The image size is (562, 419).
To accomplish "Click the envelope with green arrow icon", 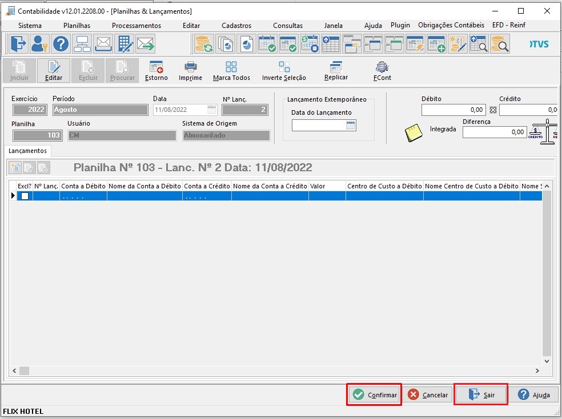I will pos(146,44).
